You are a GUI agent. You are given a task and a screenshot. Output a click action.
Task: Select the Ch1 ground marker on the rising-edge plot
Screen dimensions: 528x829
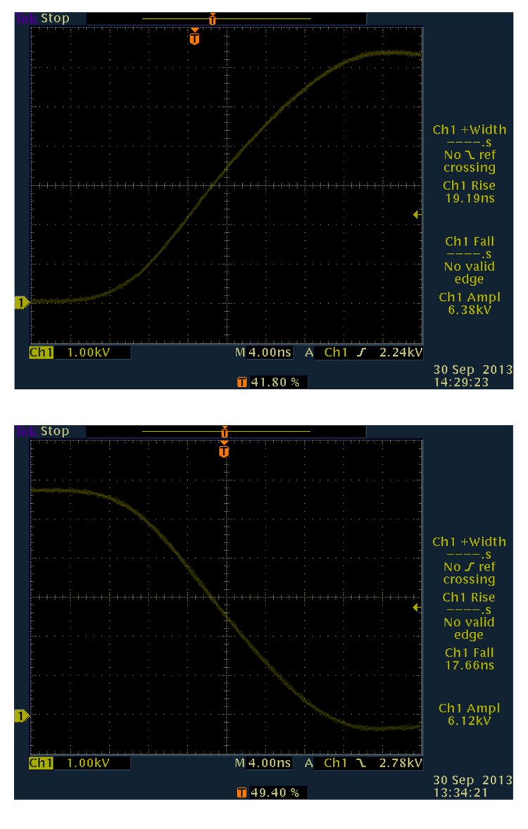(x=21, y=303)
